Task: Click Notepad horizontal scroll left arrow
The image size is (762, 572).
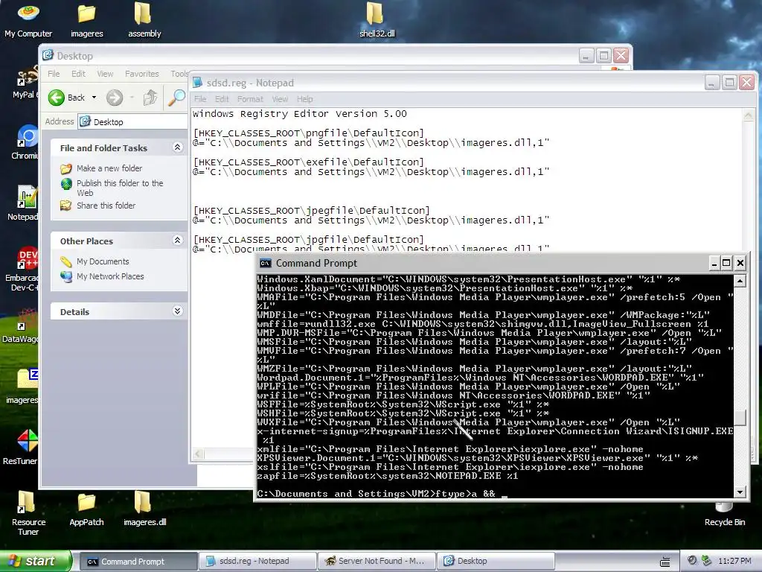Action: (198, 454)
